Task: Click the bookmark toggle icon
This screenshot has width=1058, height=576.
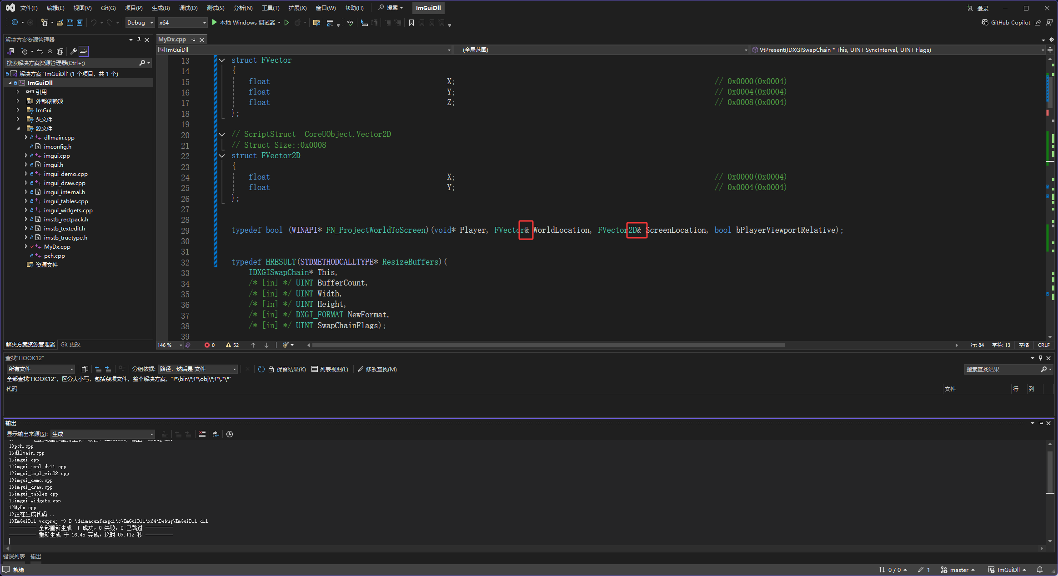Action: (x=411, y=23)
